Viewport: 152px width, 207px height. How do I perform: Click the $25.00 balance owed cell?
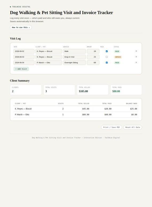pos(134,109)
